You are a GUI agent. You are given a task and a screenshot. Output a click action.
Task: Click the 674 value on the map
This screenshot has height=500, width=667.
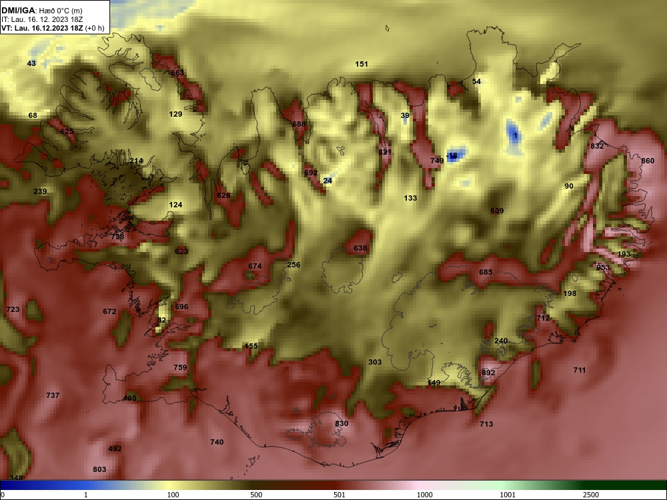[255, 266]
